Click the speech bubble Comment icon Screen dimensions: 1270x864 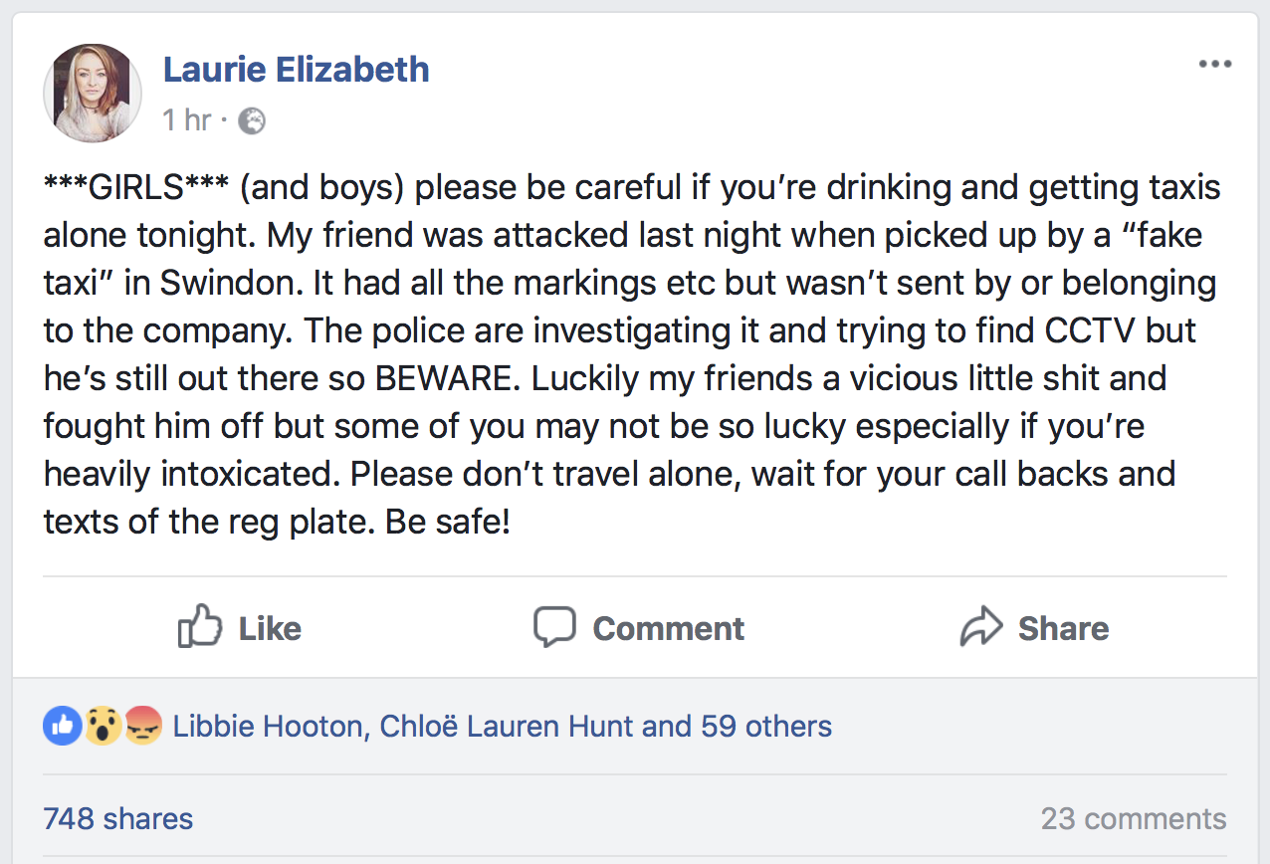click(x=554, y=627)
